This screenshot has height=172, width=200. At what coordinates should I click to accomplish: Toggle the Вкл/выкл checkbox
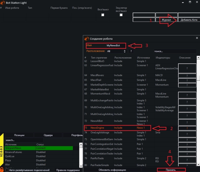pyautogui.click(x=103, y=15)
